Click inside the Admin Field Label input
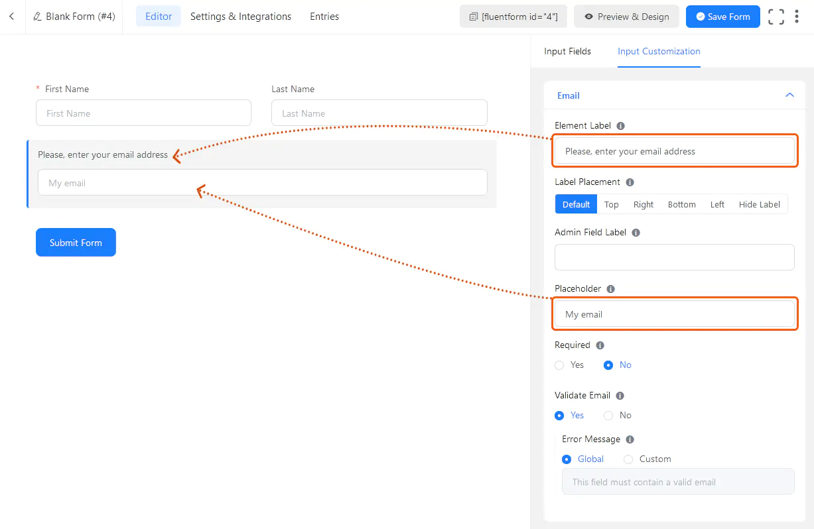 [674, 257]
